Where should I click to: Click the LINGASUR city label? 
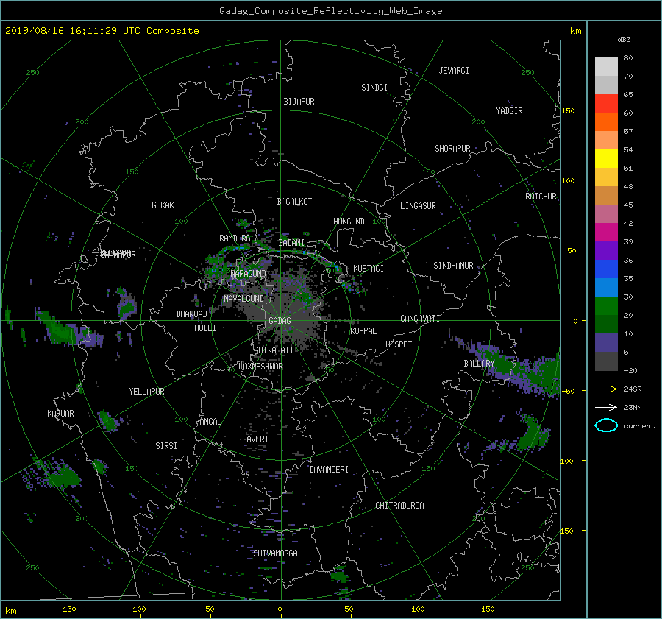point(418,206)
